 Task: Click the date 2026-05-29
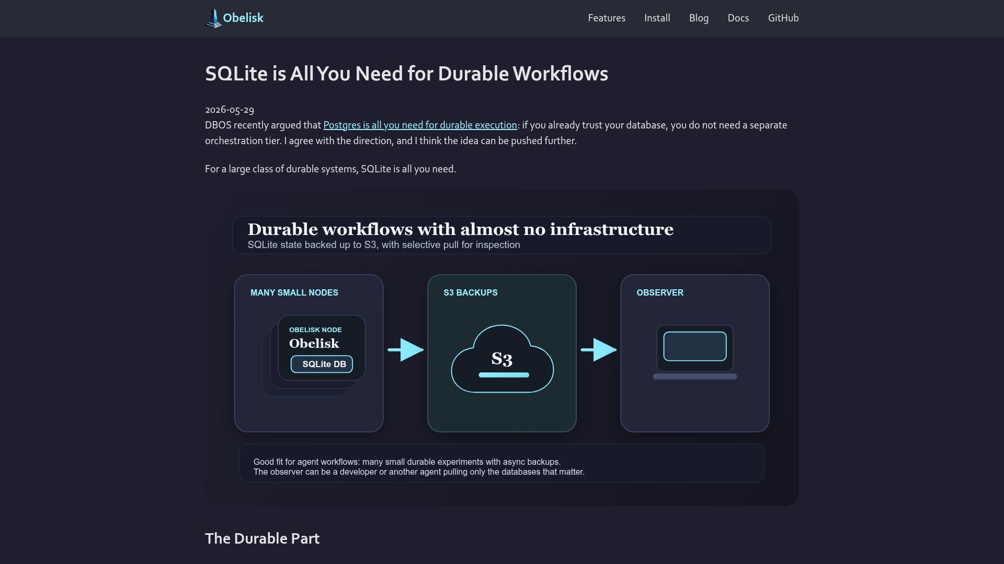click(230, 110)
